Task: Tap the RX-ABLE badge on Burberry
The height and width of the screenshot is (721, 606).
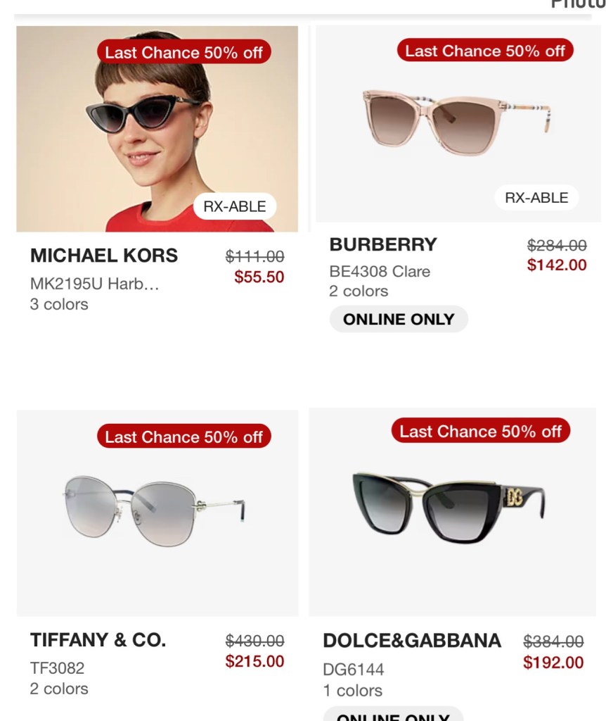Action: [536, 198]
